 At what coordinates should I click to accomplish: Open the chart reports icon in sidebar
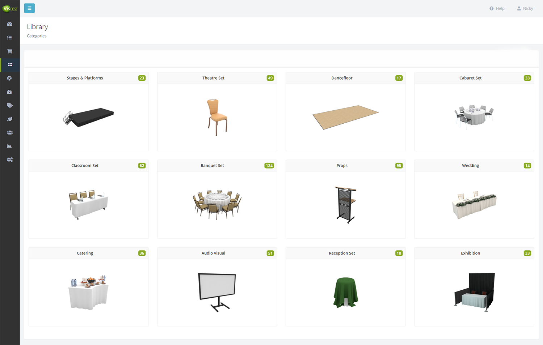[10, 146]
